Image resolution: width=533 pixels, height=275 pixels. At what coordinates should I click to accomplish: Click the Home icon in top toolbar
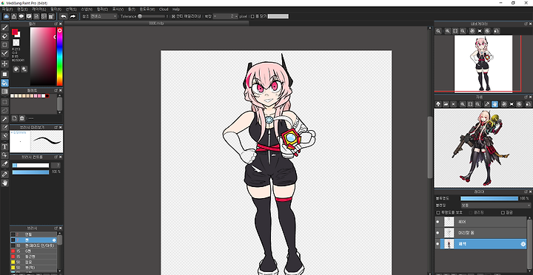(13, 16)
